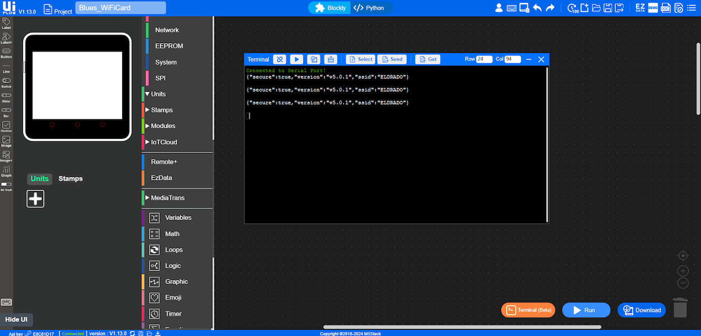
Task: Click Get button in Terminal
Action: tap(428, 59)
